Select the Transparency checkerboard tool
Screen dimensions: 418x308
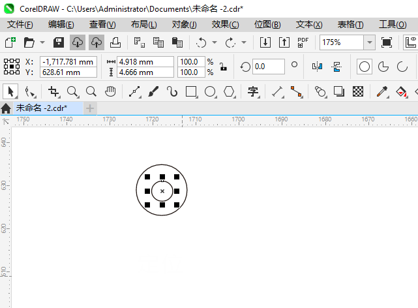[x=358, y=92]
